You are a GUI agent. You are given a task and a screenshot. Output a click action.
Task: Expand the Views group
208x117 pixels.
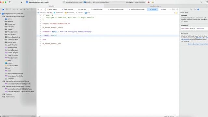(4, 29)
